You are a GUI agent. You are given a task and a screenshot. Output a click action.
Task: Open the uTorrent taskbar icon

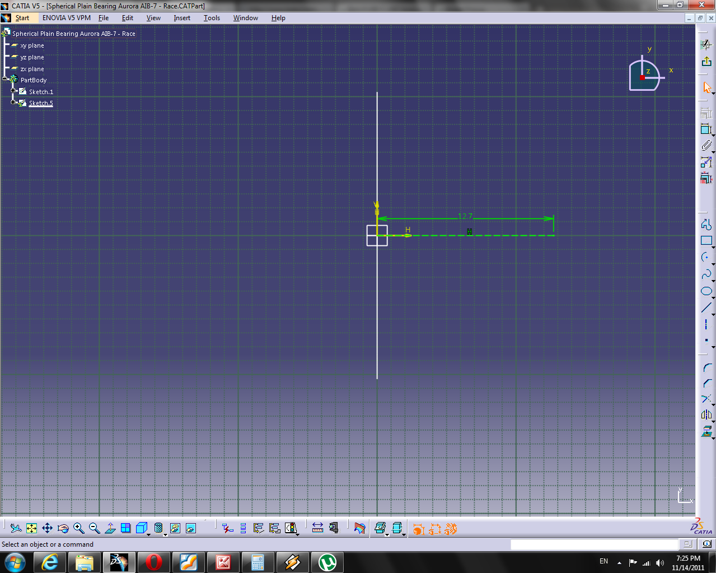[x=327, y=562]
